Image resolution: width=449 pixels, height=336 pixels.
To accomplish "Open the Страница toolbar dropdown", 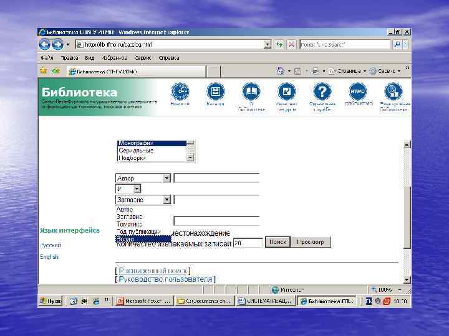I will (347, 71).
